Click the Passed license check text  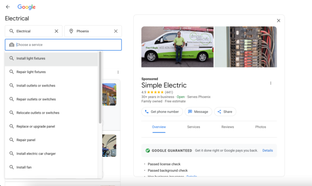(164, 164)
